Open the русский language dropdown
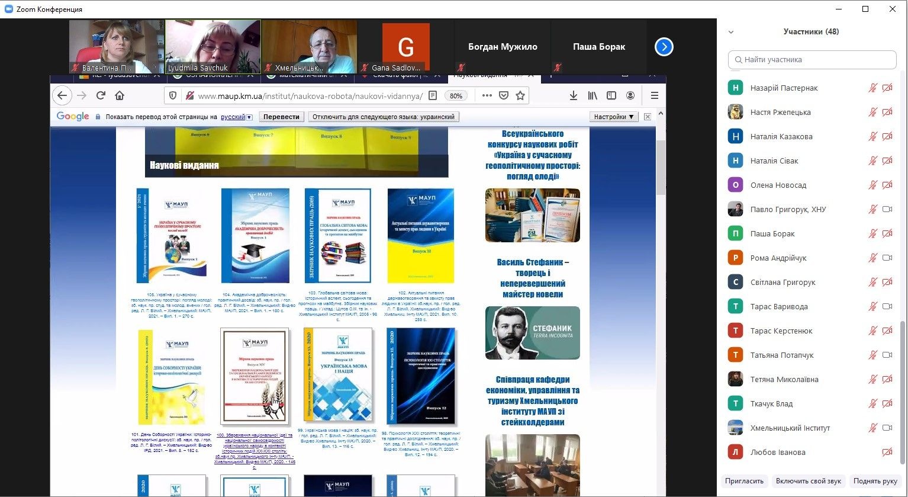 click(x=237, y=117)
